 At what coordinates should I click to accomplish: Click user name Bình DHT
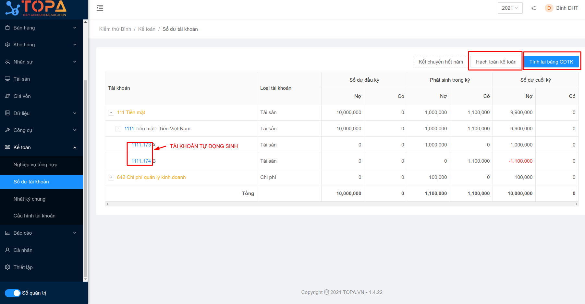[x=567, y=8]
